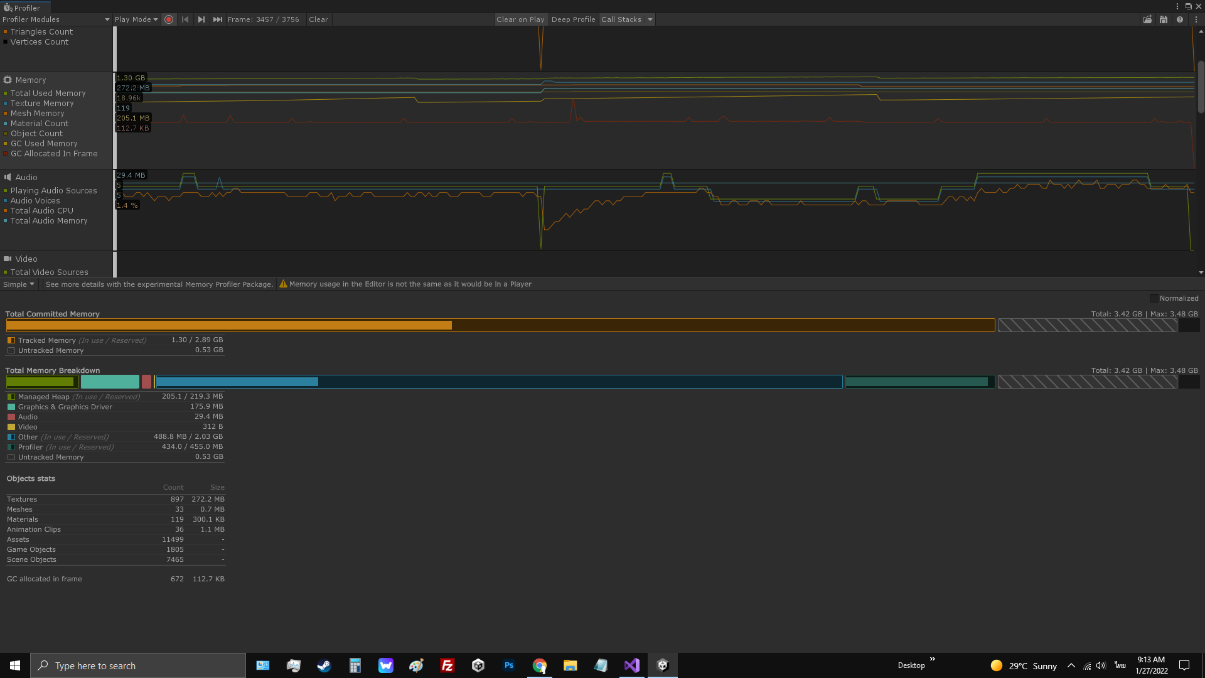Open the Simple view mode dropdown
The image size is (1205, 678).
(x=19, y=284)
